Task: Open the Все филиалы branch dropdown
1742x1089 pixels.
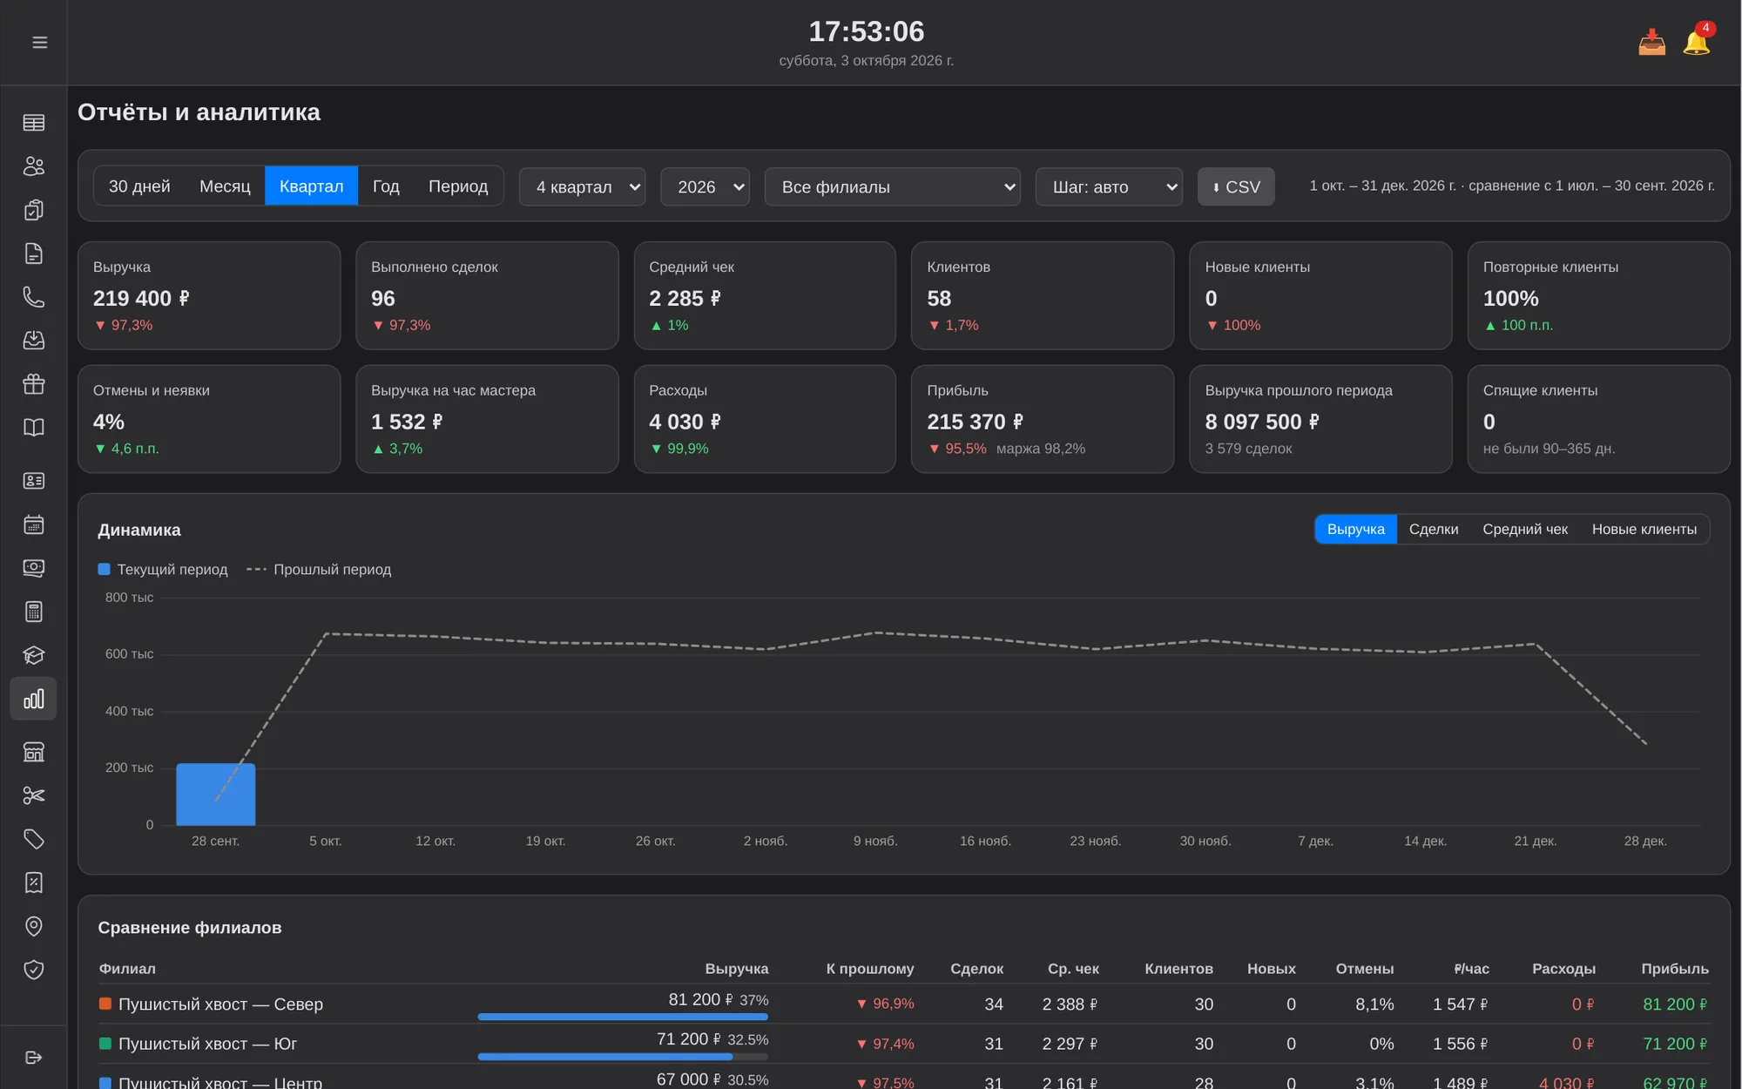Action: pyautogui.click(x=892, y=186)
